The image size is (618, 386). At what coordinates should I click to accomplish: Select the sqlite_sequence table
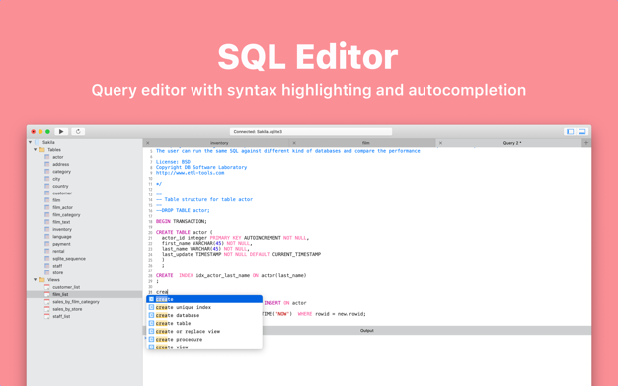pyautogui.click(x=69, y=259)
